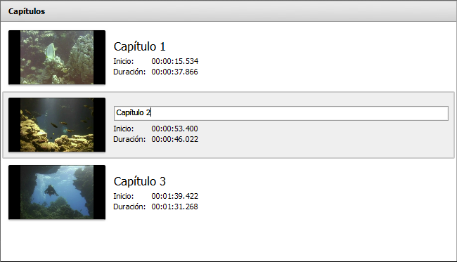
Task: Click the Duración label of Capítulo 1
Action: [x=129, y=72]
